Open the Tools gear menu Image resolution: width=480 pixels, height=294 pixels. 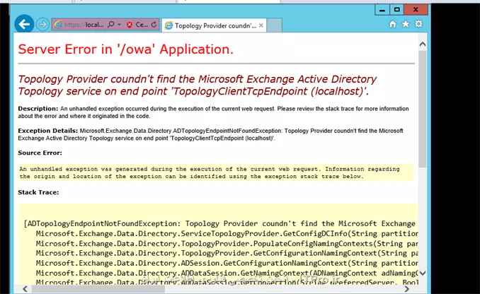coord(418,24)
